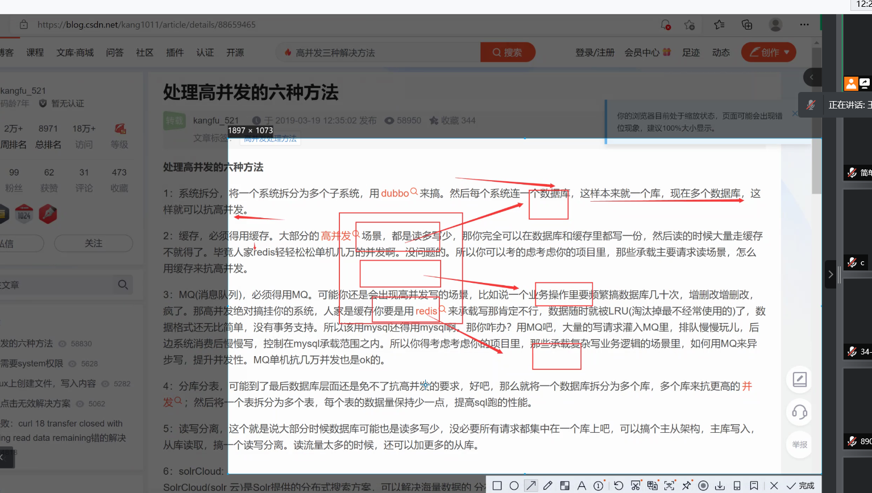Image resolution: width=872 pixels, height=493 pixels.
Task: Click the 收藏 344 favorite counter
Action: [x=452, y=120]
